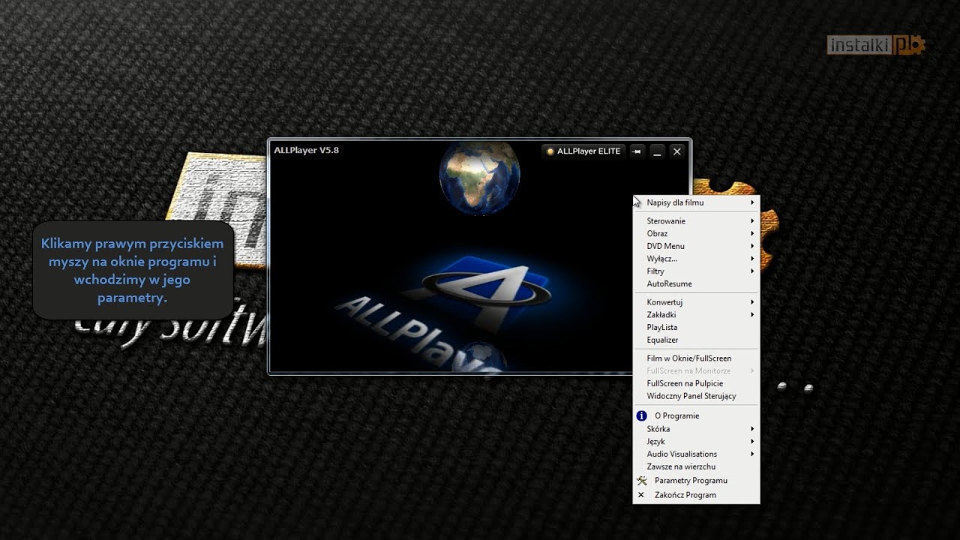
Task: Open the Obraz submenu
Action: coord(696,233)
